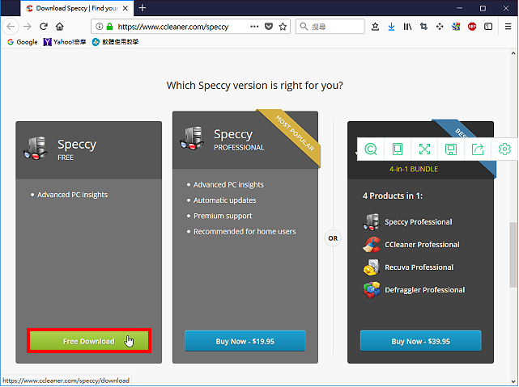Click the crop screenshot extension icon

click(x=423, y=27)
